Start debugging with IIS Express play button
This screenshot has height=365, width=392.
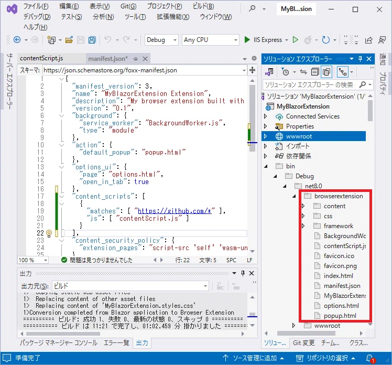click(x=247, y=40)
